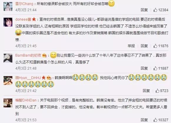Open 雪尔Chang's profile via username link
171x123 pixels.
(x=24, y=4)
